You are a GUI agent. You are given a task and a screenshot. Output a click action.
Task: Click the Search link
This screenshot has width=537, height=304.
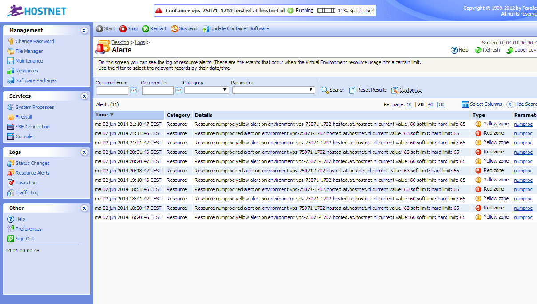click(x=337, y=90)
